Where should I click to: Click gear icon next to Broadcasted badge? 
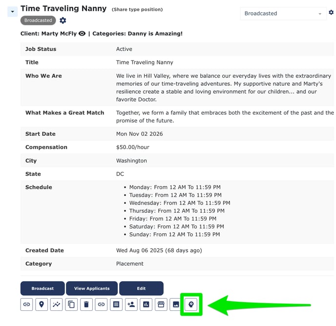[x=63, y=20]
